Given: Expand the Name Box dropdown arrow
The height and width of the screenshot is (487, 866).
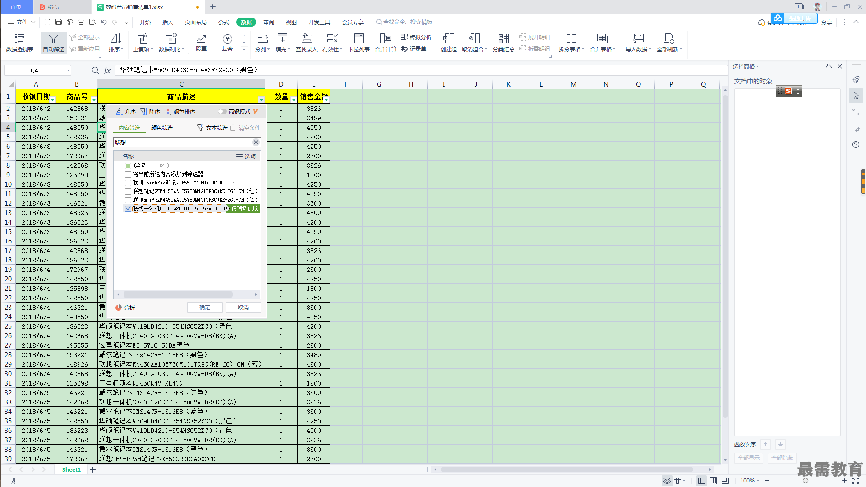Looking at the screenshot, I should [69, 70].
